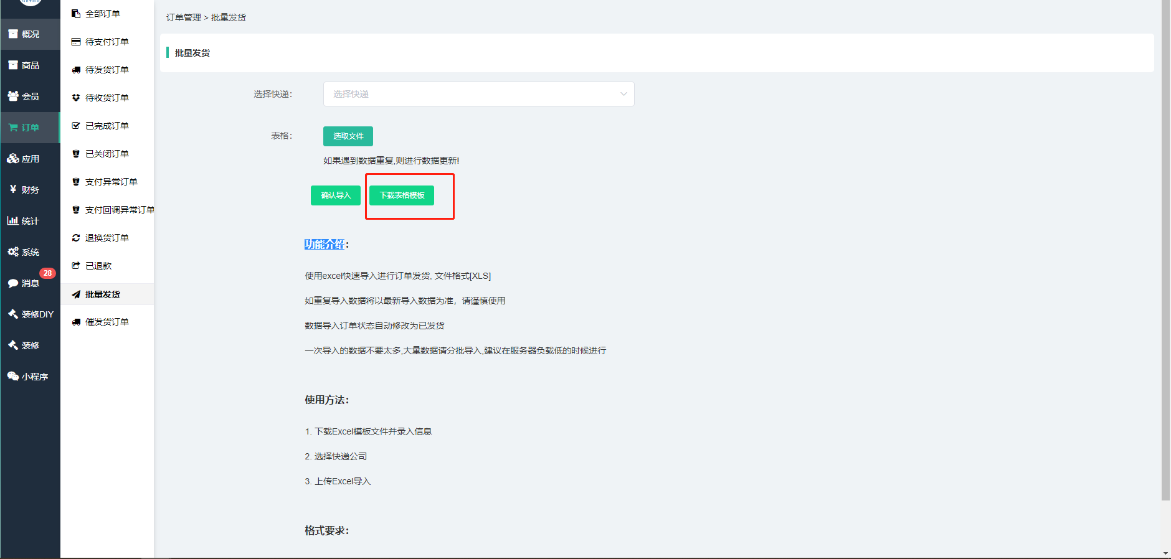Click the text '2. 选择快递公司'
1171x559 pixels.
[336, 456]
